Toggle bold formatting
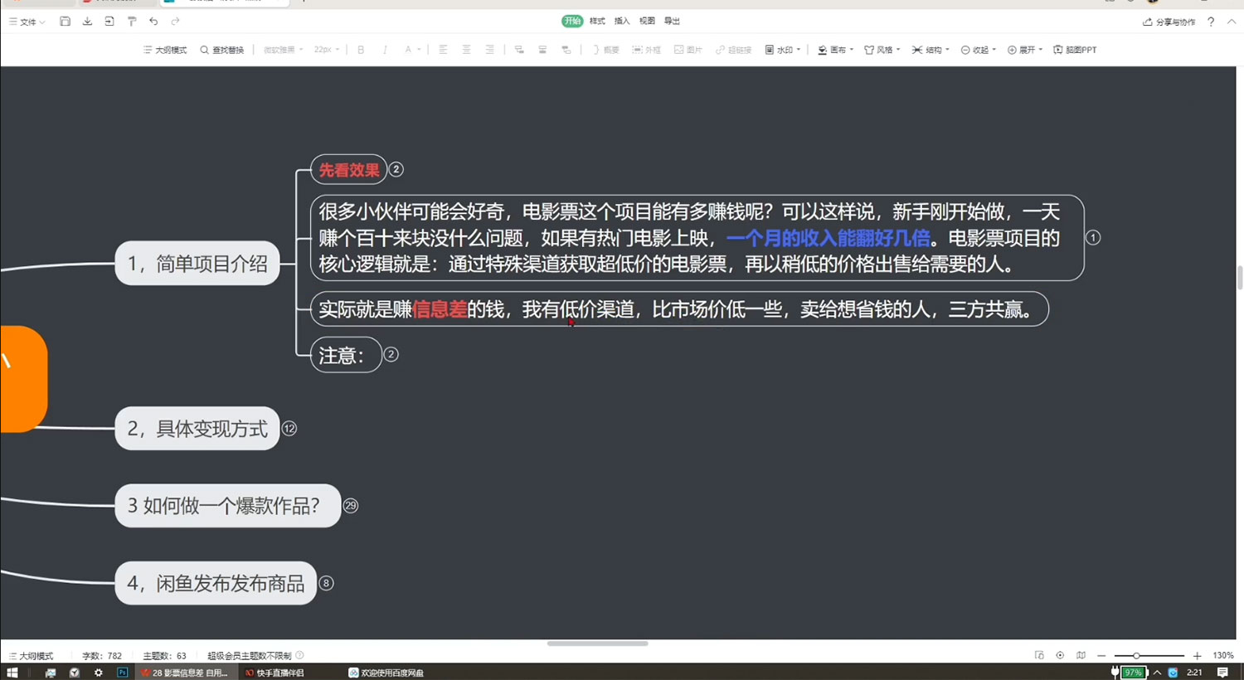 tap(360, 50)
